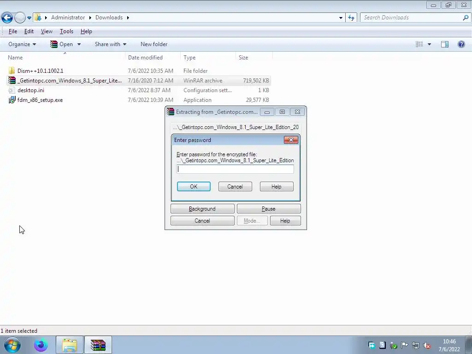The width and height of the screenshot is (472, 354).
Task: Click the file name fdm_x86_setup.exe
Action: tap(40, 100)
